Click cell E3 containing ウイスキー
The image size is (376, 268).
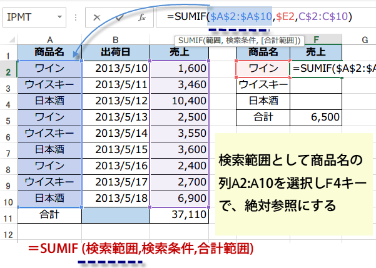click(x=263, y=85)
